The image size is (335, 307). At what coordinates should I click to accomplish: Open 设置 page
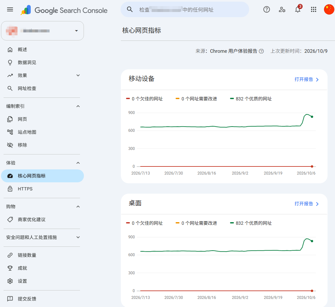click(42, 281)
